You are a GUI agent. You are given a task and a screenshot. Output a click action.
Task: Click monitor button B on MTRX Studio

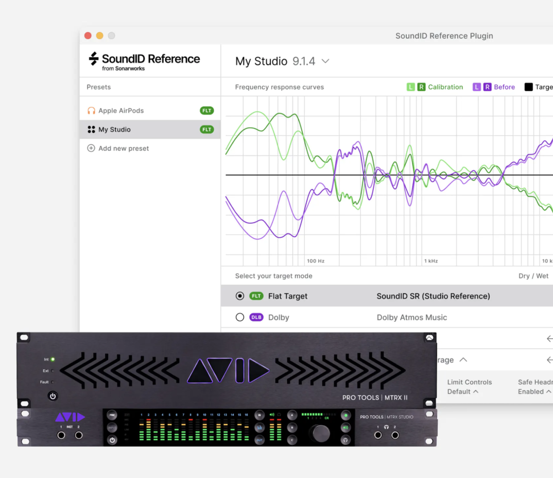(292, 427)
